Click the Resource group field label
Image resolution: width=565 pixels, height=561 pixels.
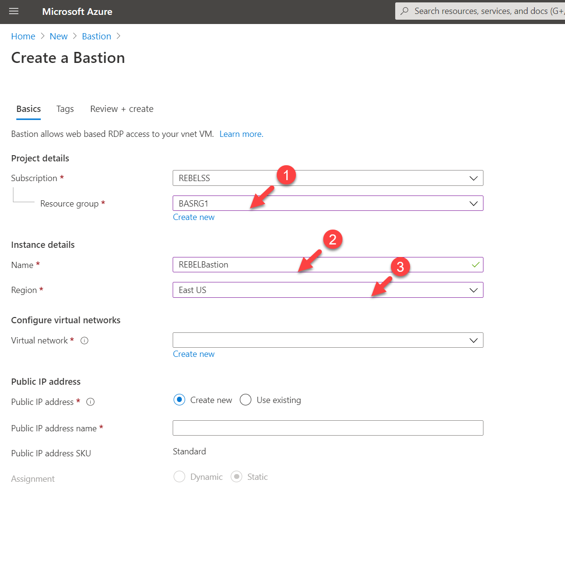(70, 204)
